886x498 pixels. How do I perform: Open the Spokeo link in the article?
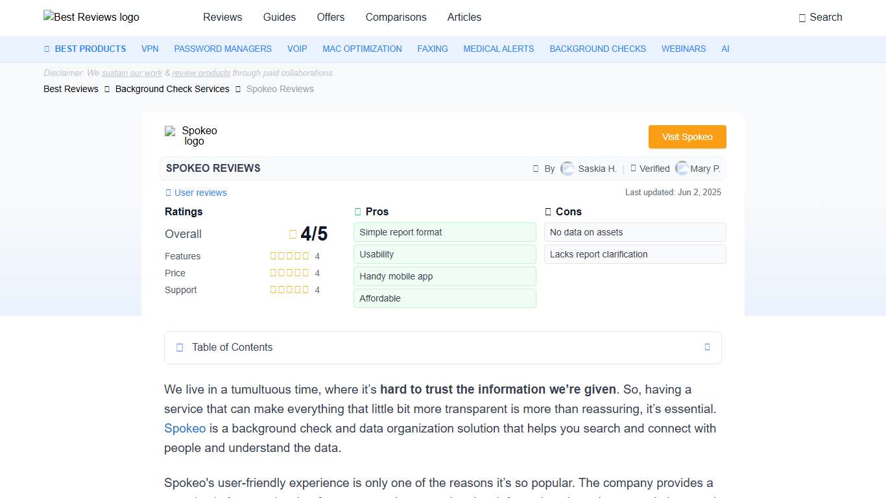pos(185,428)
